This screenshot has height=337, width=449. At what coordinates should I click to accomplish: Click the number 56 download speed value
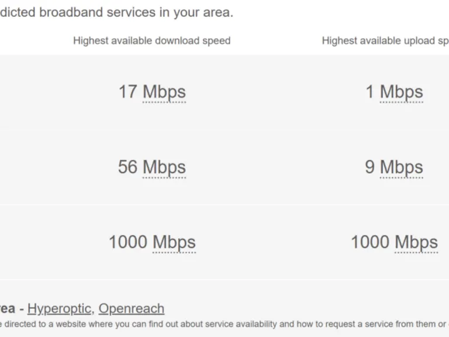point(127,167)
